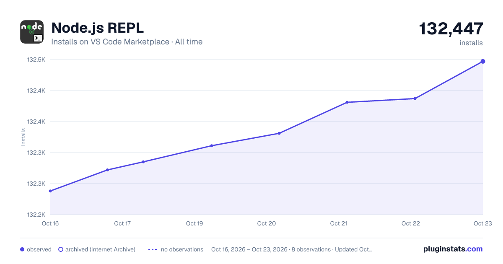This screenshot has width=503, height=264.
Task: Click the Oct 17 x-axis label
Action: coord(122,223)
